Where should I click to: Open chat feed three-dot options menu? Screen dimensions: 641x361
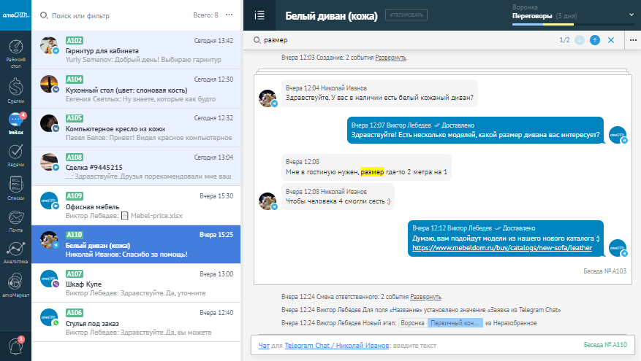633,39
